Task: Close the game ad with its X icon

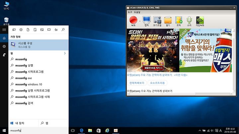Action: pos(178,30)
